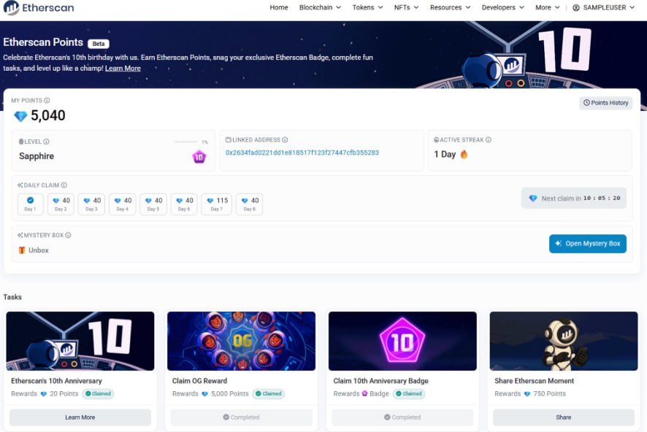This screenshot has height=432, width=647.
Task: Select the Day 8 daily claim tile
Action: coord(249,204)
